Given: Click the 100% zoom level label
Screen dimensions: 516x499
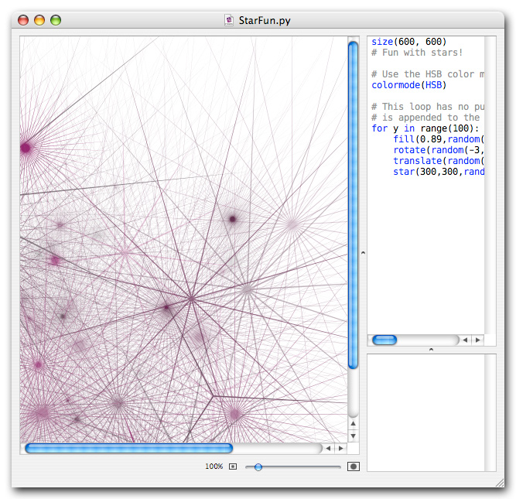Looking at the screenshot, I should pyautogui.click(x=214, y=467).
